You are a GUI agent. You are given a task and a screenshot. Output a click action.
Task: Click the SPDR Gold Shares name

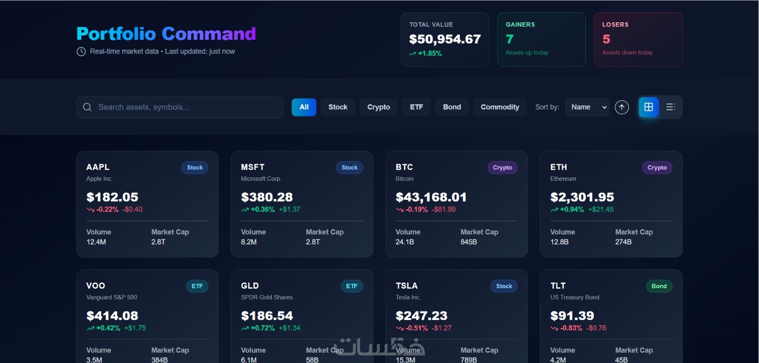tap(267, 298)
